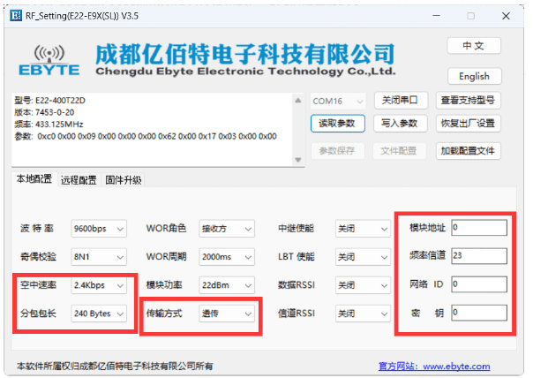The image size is (533, 378).
Task: Open the 奇偶校验 8N1 dropdown
Action: coord(99,257)
